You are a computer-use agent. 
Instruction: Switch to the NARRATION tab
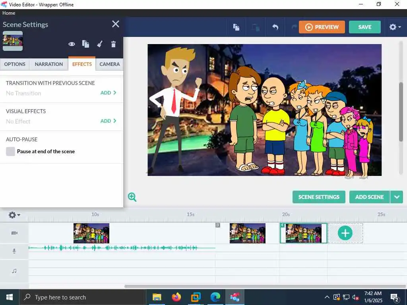[49, 64]
